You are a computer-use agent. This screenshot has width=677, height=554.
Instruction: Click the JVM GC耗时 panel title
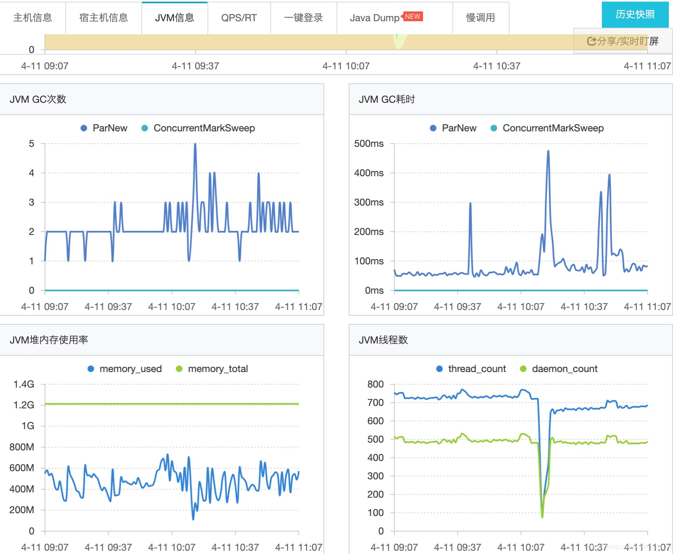387,99
